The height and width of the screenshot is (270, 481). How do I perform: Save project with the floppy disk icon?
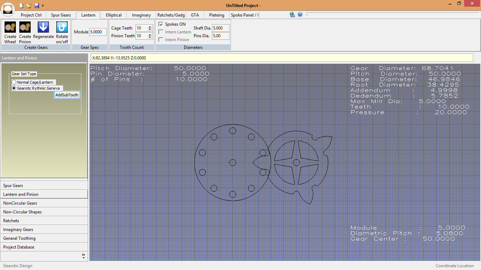(37, 5)
